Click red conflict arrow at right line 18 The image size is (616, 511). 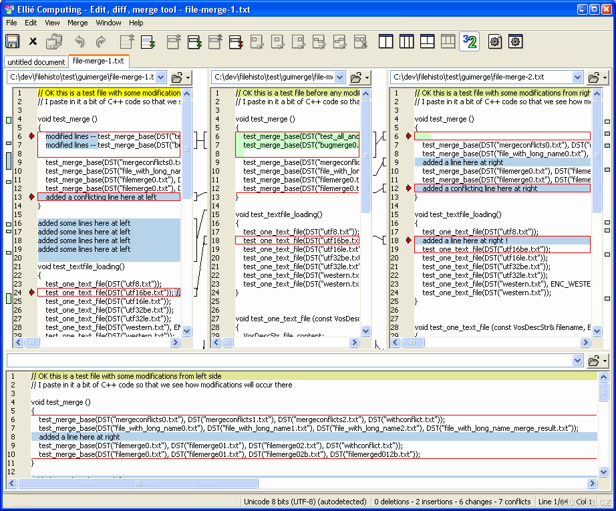point(408,240)
